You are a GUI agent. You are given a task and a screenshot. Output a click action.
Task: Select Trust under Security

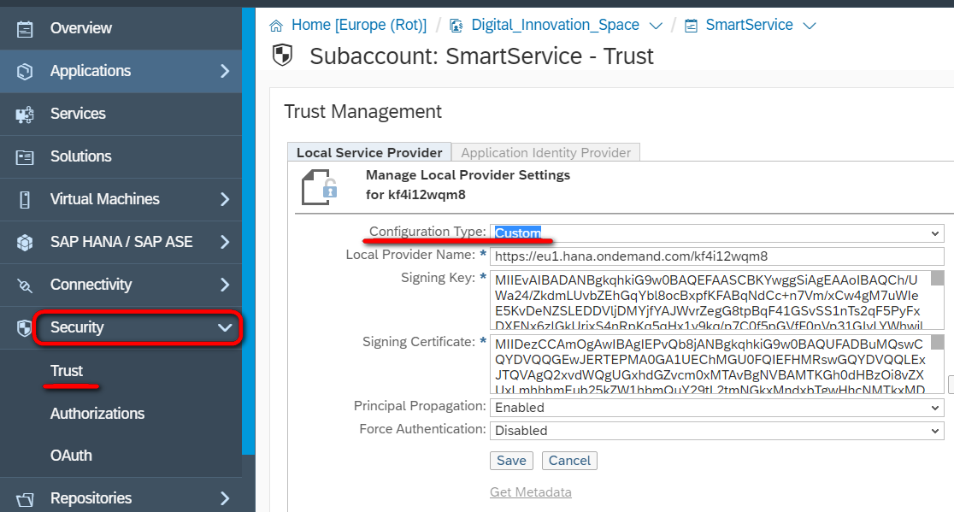click(67, 371)
